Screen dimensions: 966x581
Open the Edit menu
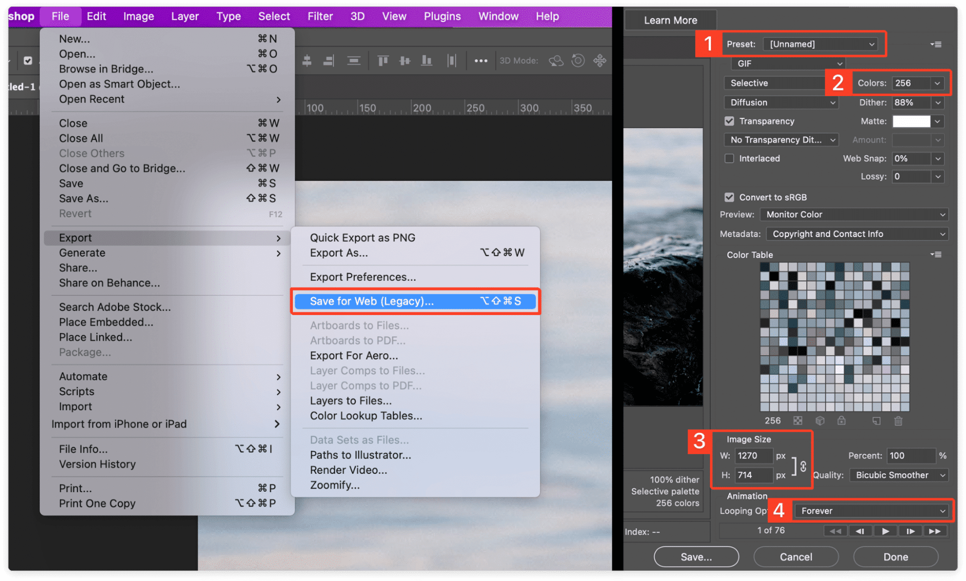pyautogui.click(x=96, y=16)
